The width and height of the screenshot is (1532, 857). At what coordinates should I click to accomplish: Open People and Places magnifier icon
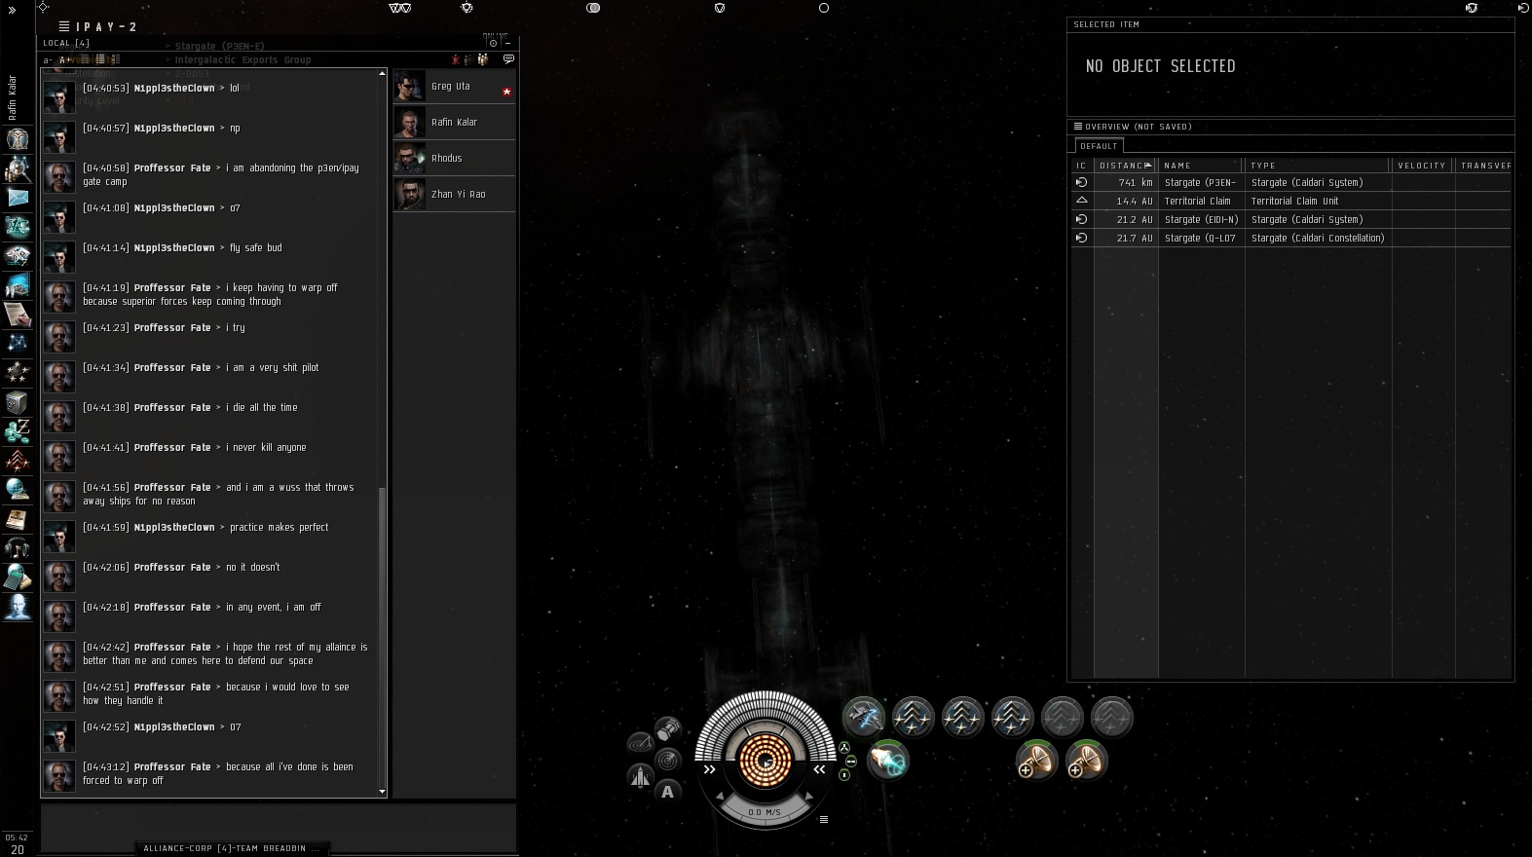point(18,168)
